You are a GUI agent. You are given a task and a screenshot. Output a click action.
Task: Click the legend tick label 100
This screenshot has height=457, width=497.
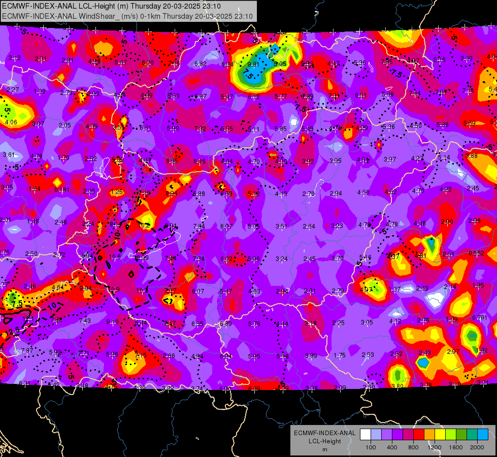(371, 447)
